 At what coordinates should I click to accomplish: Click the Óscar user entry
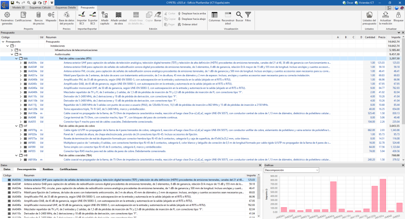pyautogui.click(x=348, y=3)
